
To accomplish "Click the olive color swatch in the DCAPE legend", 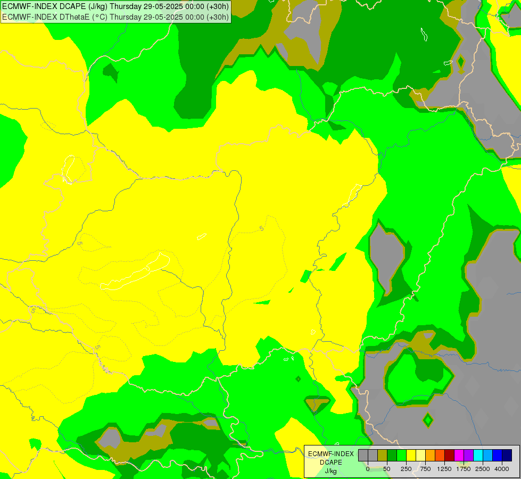I will coord(383,455).
